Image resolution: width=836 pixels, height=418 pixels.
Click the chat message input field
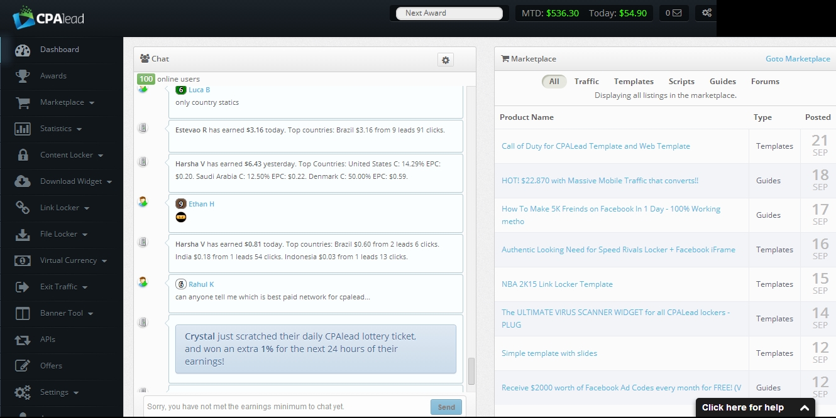coord(286,407)
